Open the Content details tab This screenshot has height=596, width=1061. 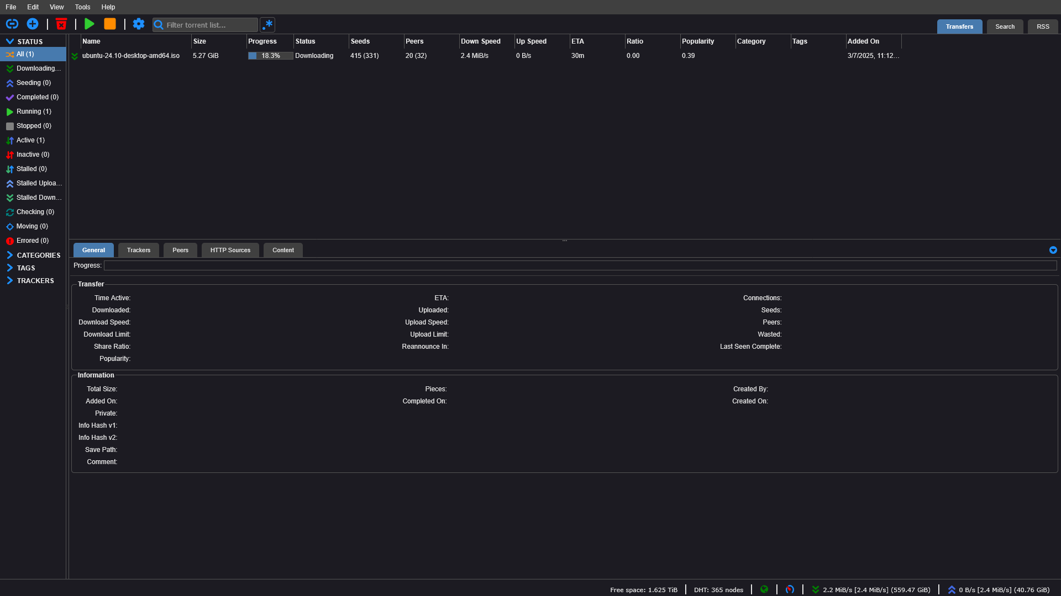coord(283,250)
